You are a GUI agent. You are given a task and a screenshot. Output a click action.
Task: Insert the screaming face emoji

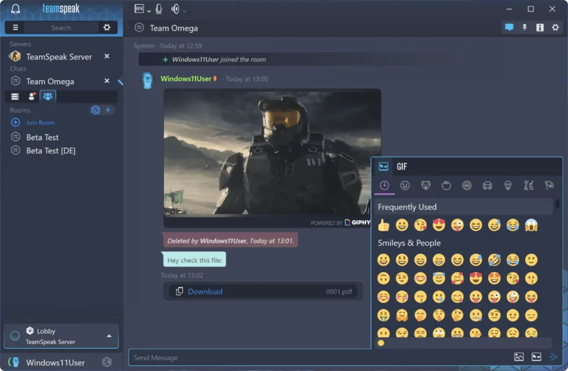coord(531,225)
